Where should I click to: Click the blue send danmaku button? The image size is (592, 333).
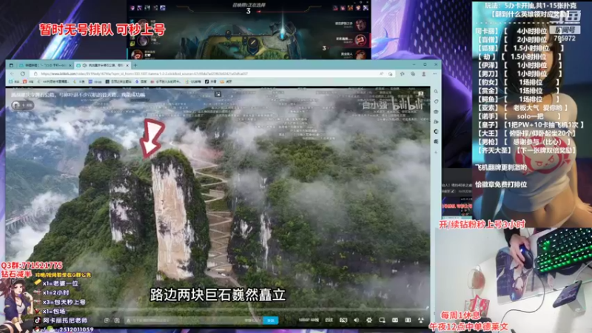271,320
